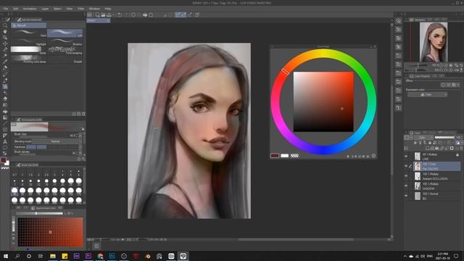This screenshot has height=261, width=464.
Task: Open the Window menu
Action: [94, 9]
